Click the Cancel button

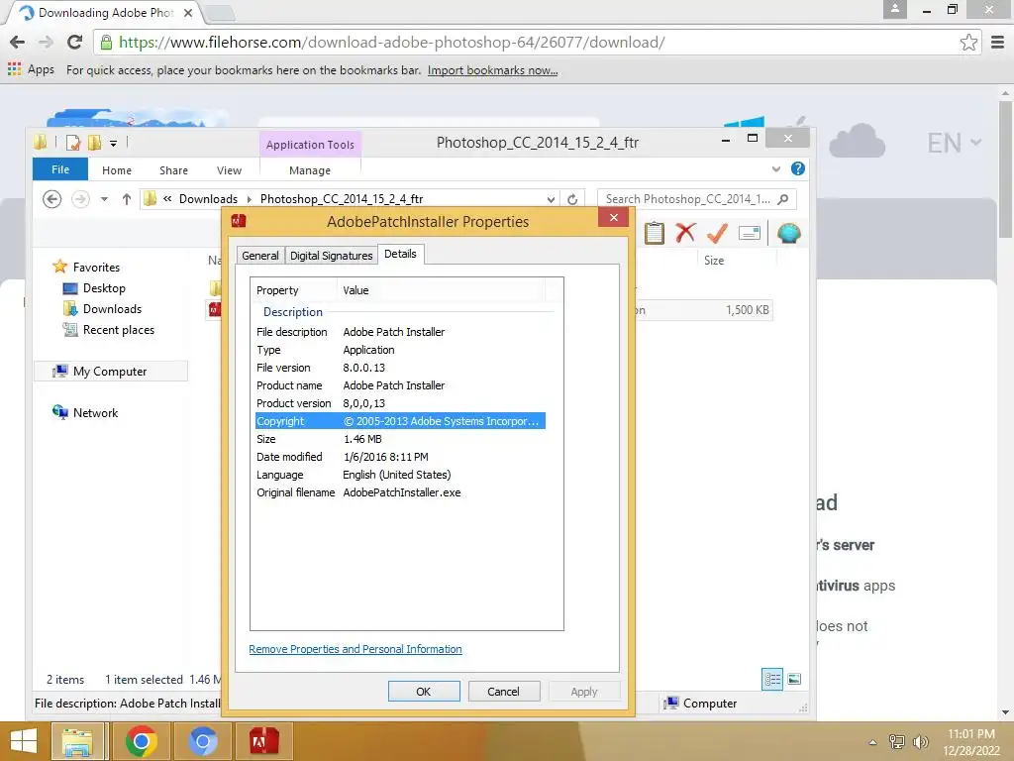coord(503,691)
